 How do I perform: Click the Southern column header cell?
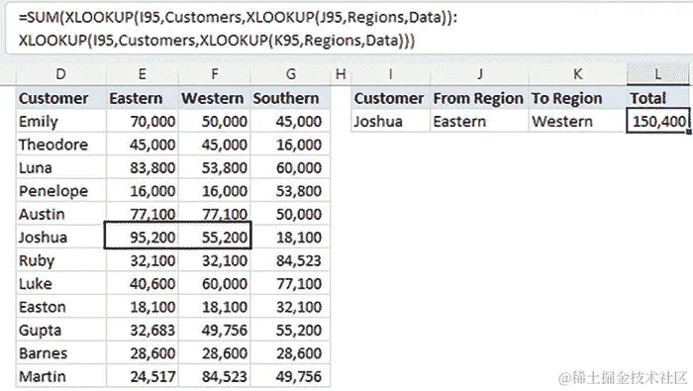point(290,98)
